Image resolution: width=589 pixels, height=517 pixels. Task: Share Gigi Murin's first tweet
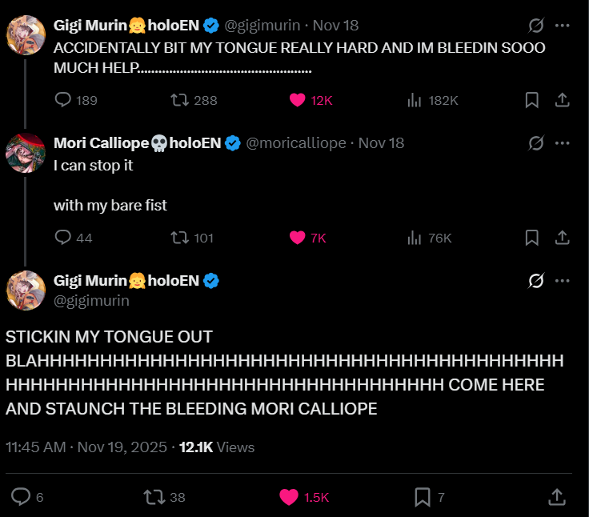562,100
